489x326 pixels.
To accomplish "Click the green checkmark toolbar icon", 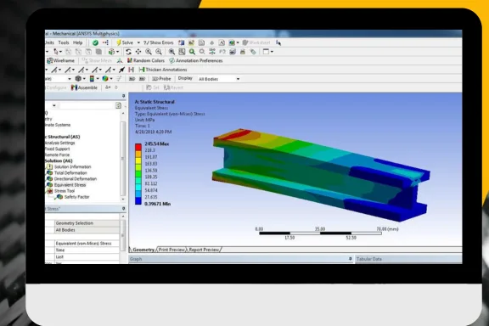I will pos(95,42).
